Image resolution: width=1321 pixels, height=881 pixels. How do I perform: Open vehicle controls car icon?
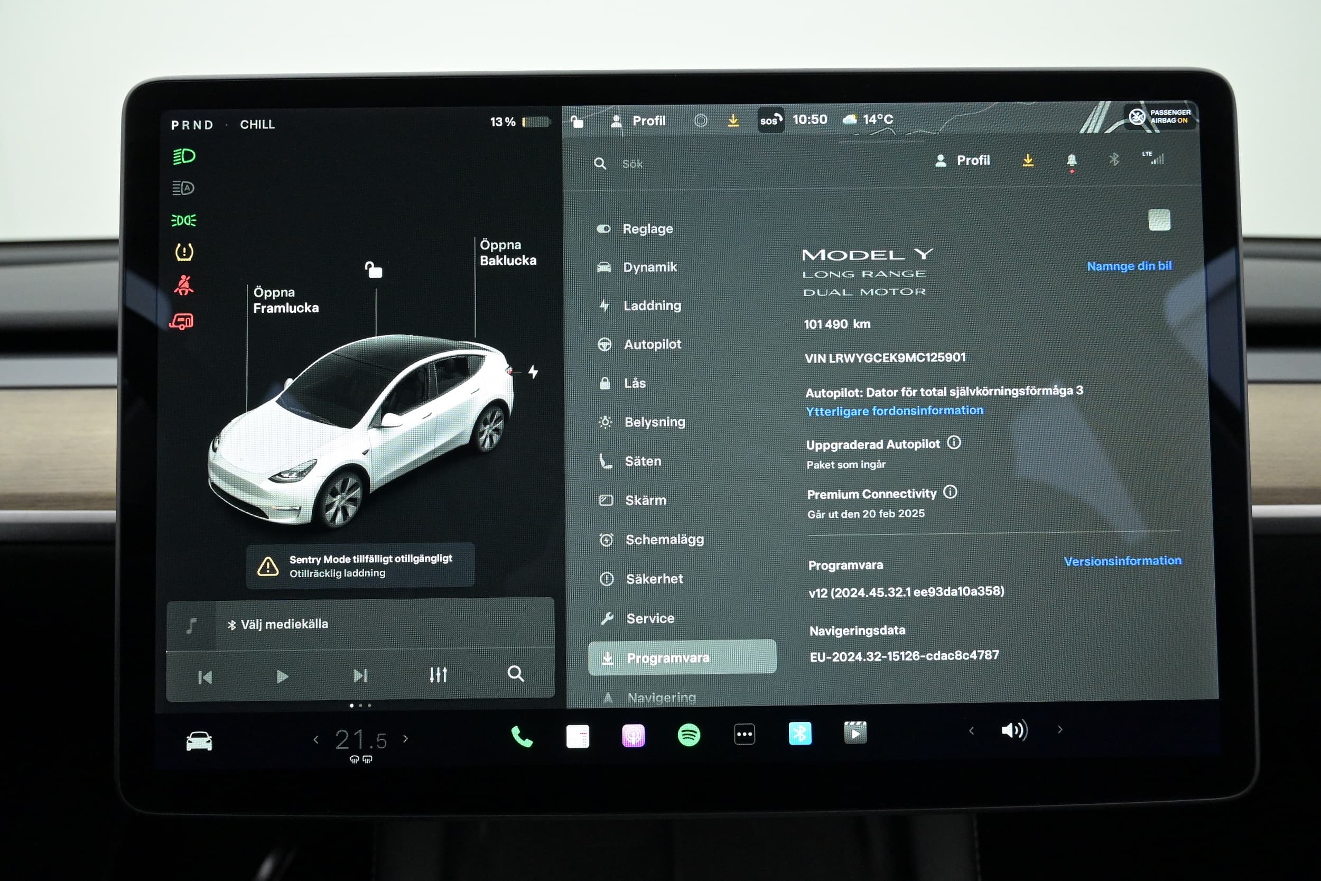(x=199, y=741)
